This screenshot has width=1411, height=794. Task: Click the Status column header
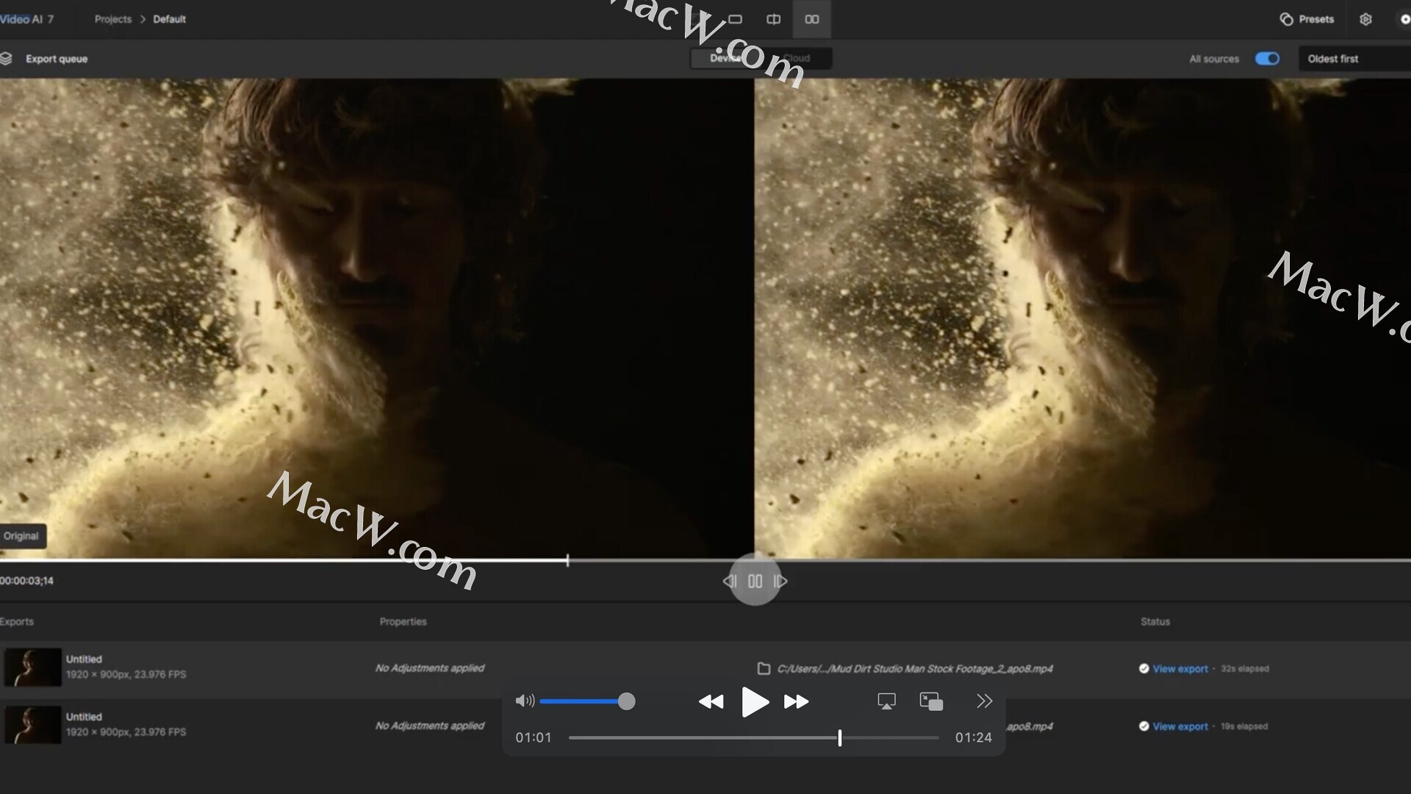pos(1155,621)
